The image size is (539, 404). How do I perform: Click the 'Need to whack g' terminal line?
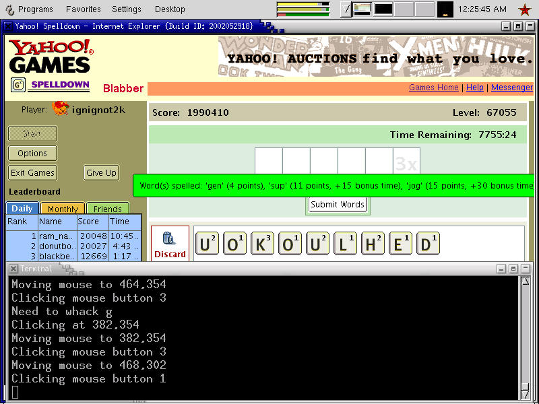(62, 312)
